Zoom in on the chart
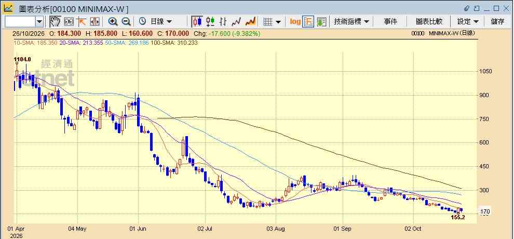 [x=113, y=22]
